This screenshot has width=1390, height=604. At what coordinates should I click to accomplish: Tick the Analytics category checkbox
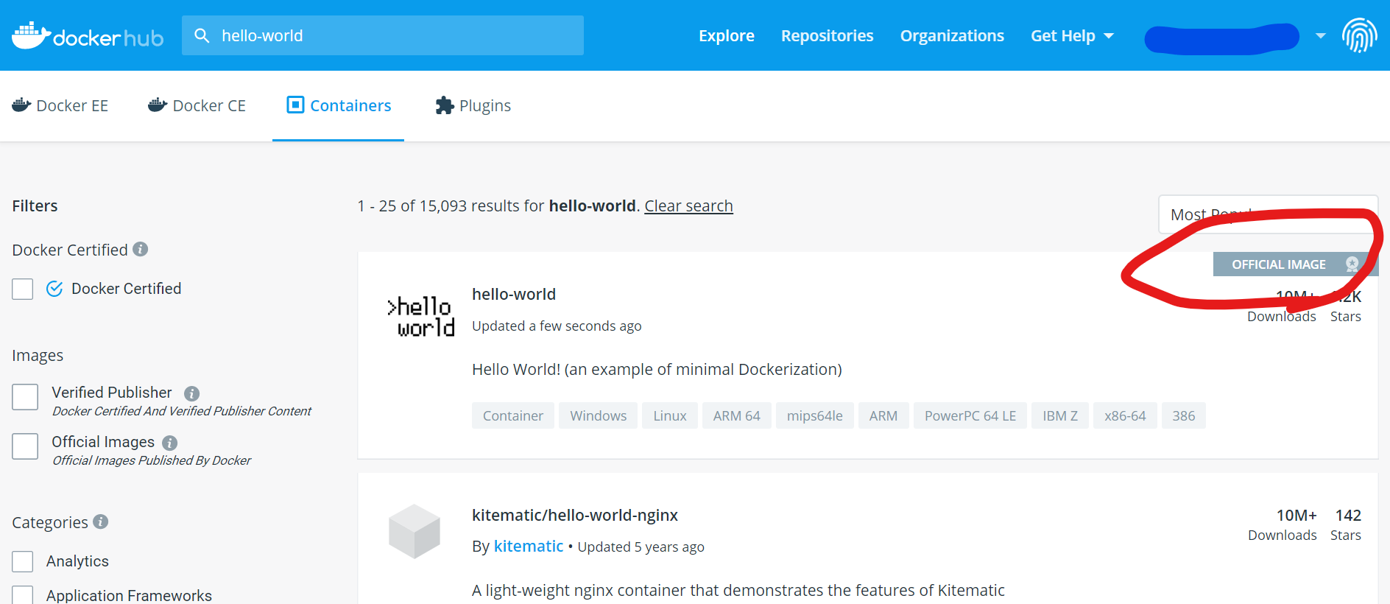tap(23, 561)
